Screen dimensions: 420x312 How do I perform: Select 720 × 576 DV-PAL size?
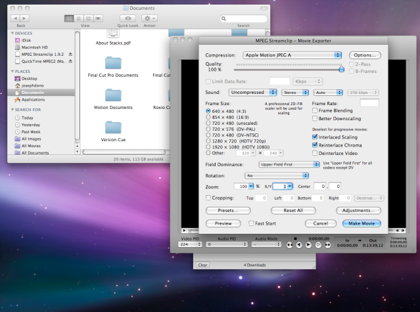click(x=208, y=129)
